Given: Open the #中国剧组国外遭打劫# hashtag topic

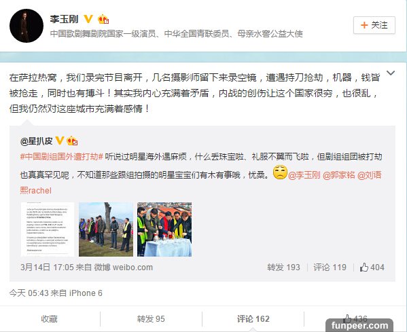Looking at the screenshot, I should pos(62,157).
